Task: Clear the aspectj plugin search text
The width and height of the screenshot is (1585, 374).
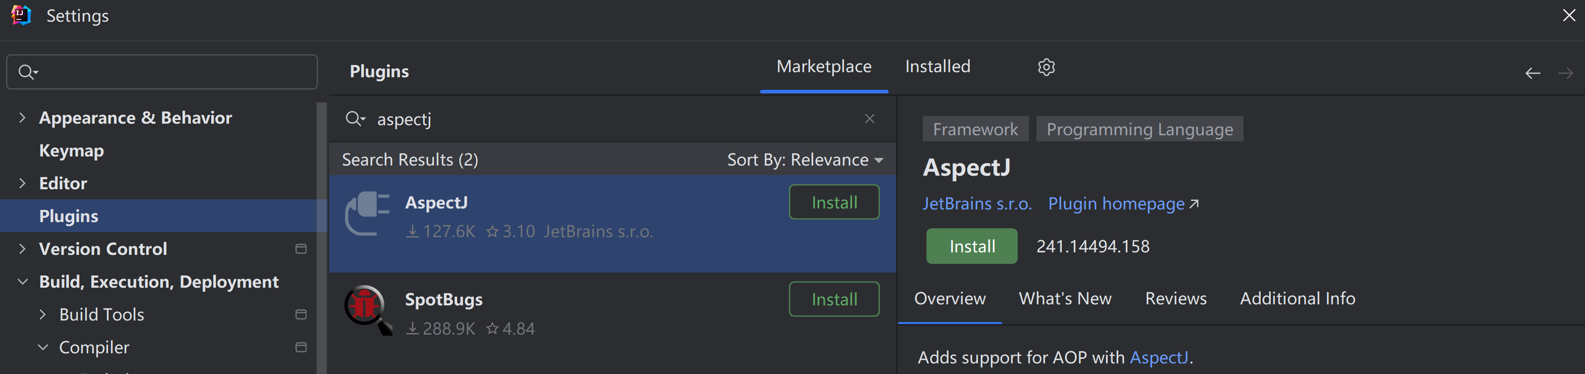Action: pyautogui.click(x=869, y=119)
